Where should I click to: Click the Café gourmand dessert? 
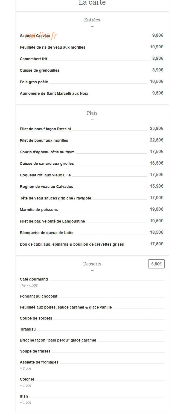point(34,279)
